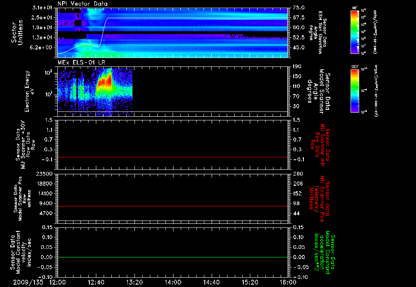Click the green line in velocity panel
Screen dimensions: 416x287
pos(173,257)
